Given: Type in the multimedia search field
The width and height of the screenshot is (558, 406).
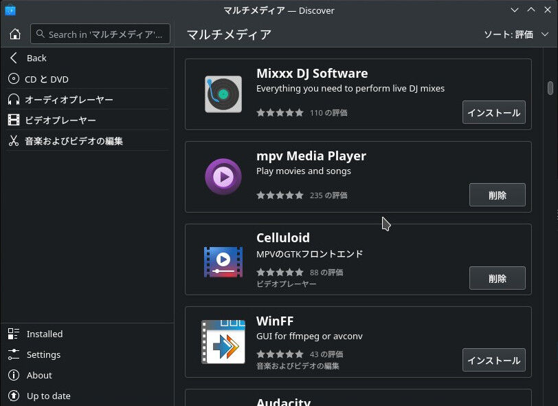Looking at the screenshot, I should (x=100, y=33).
